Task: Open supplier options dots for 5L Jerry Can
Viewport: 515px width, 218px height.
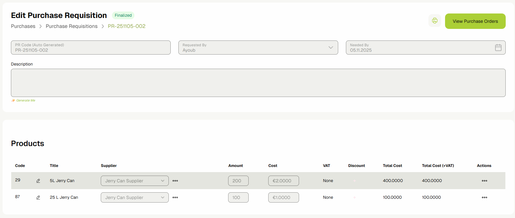Action: click(175, 181)
